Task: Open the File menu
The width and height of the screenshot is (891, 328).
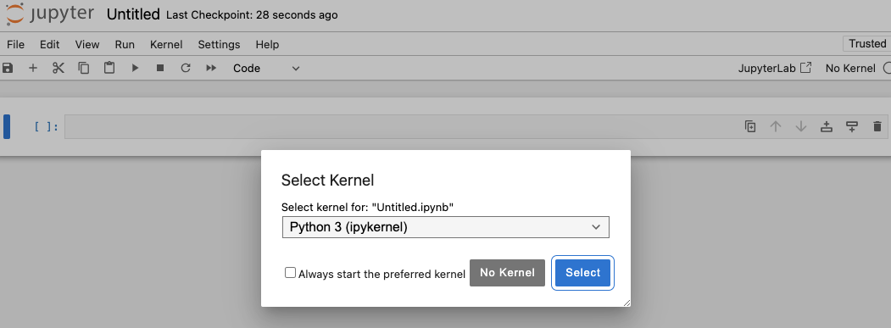Action: [15, 44]
